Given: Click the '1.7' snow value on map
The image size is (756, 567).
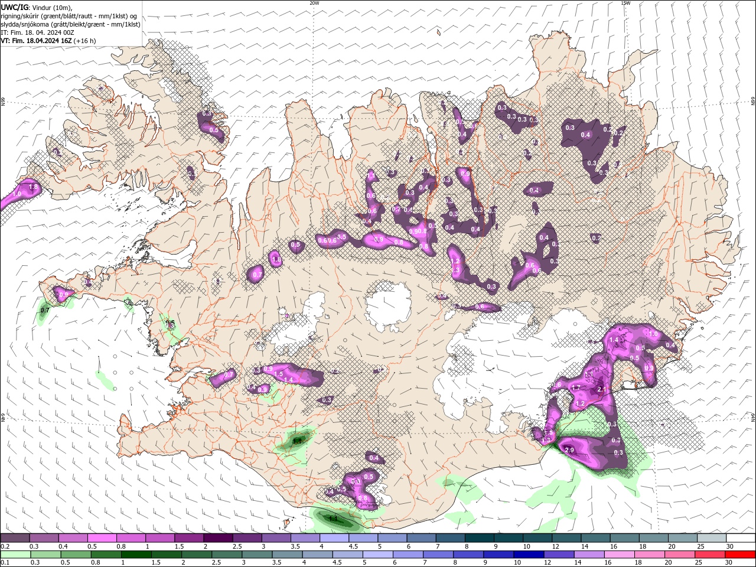Looking at the screenshot, I should point(576,387).
